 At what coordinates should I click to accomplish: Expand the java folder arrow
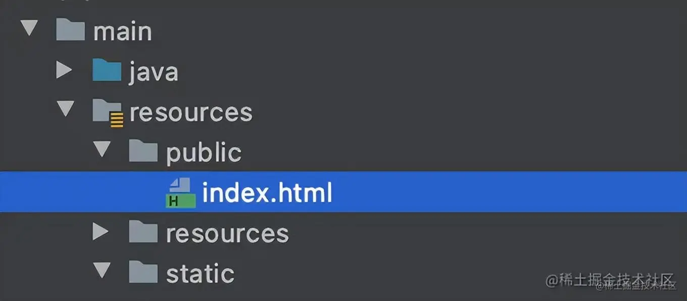point(64,71)
